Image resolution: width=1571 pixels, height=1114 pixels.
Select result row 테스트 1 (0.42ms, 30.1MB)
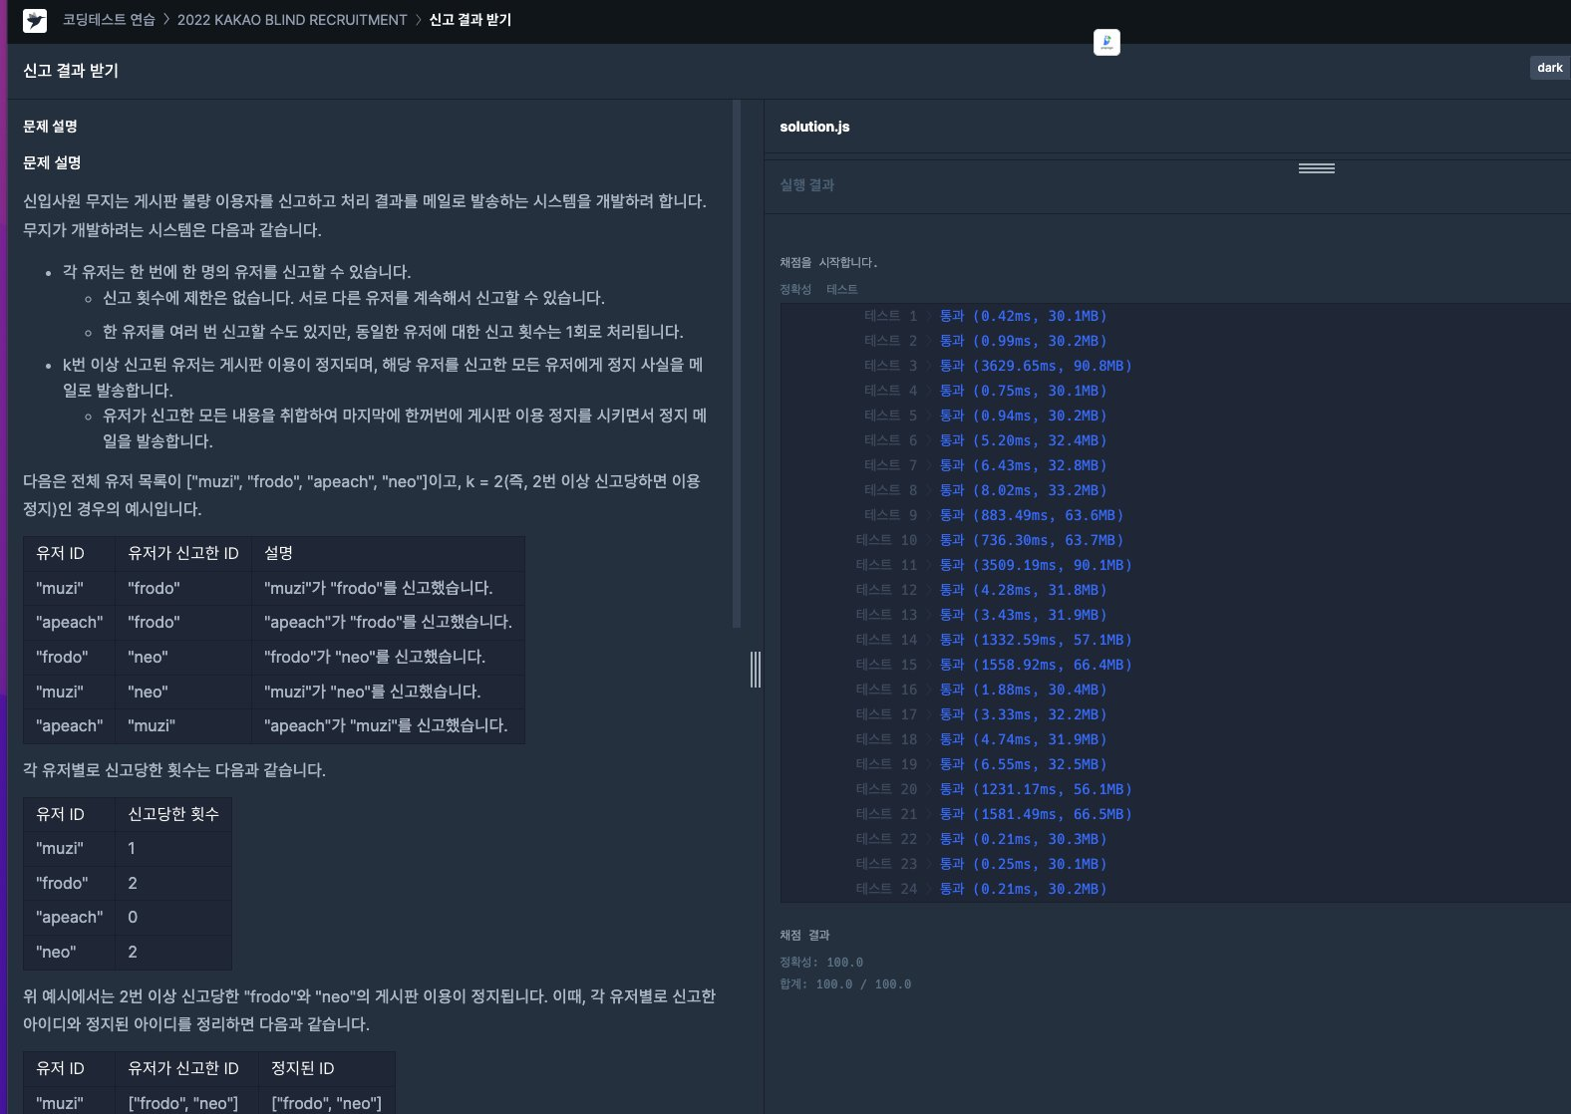point(985,316)
